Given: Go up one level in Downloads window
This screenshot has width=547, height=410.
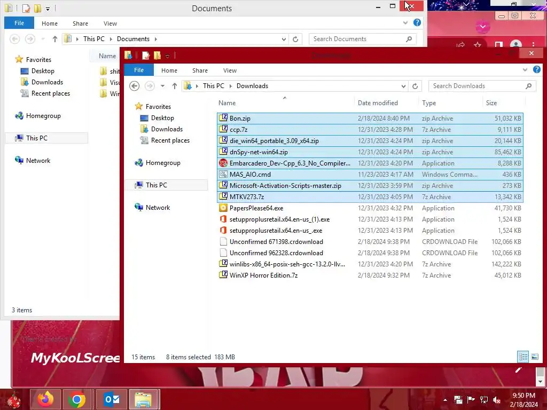Looking at the screenshot, I should click(x=175, y=86).
